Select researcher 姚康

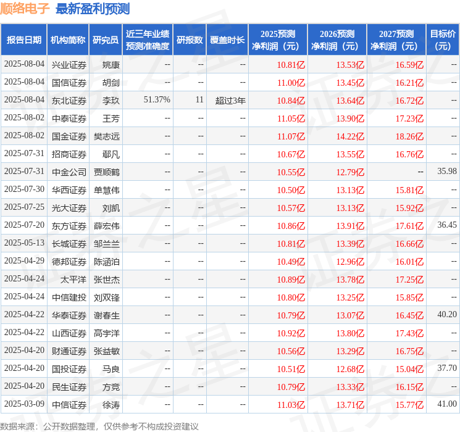111,65
